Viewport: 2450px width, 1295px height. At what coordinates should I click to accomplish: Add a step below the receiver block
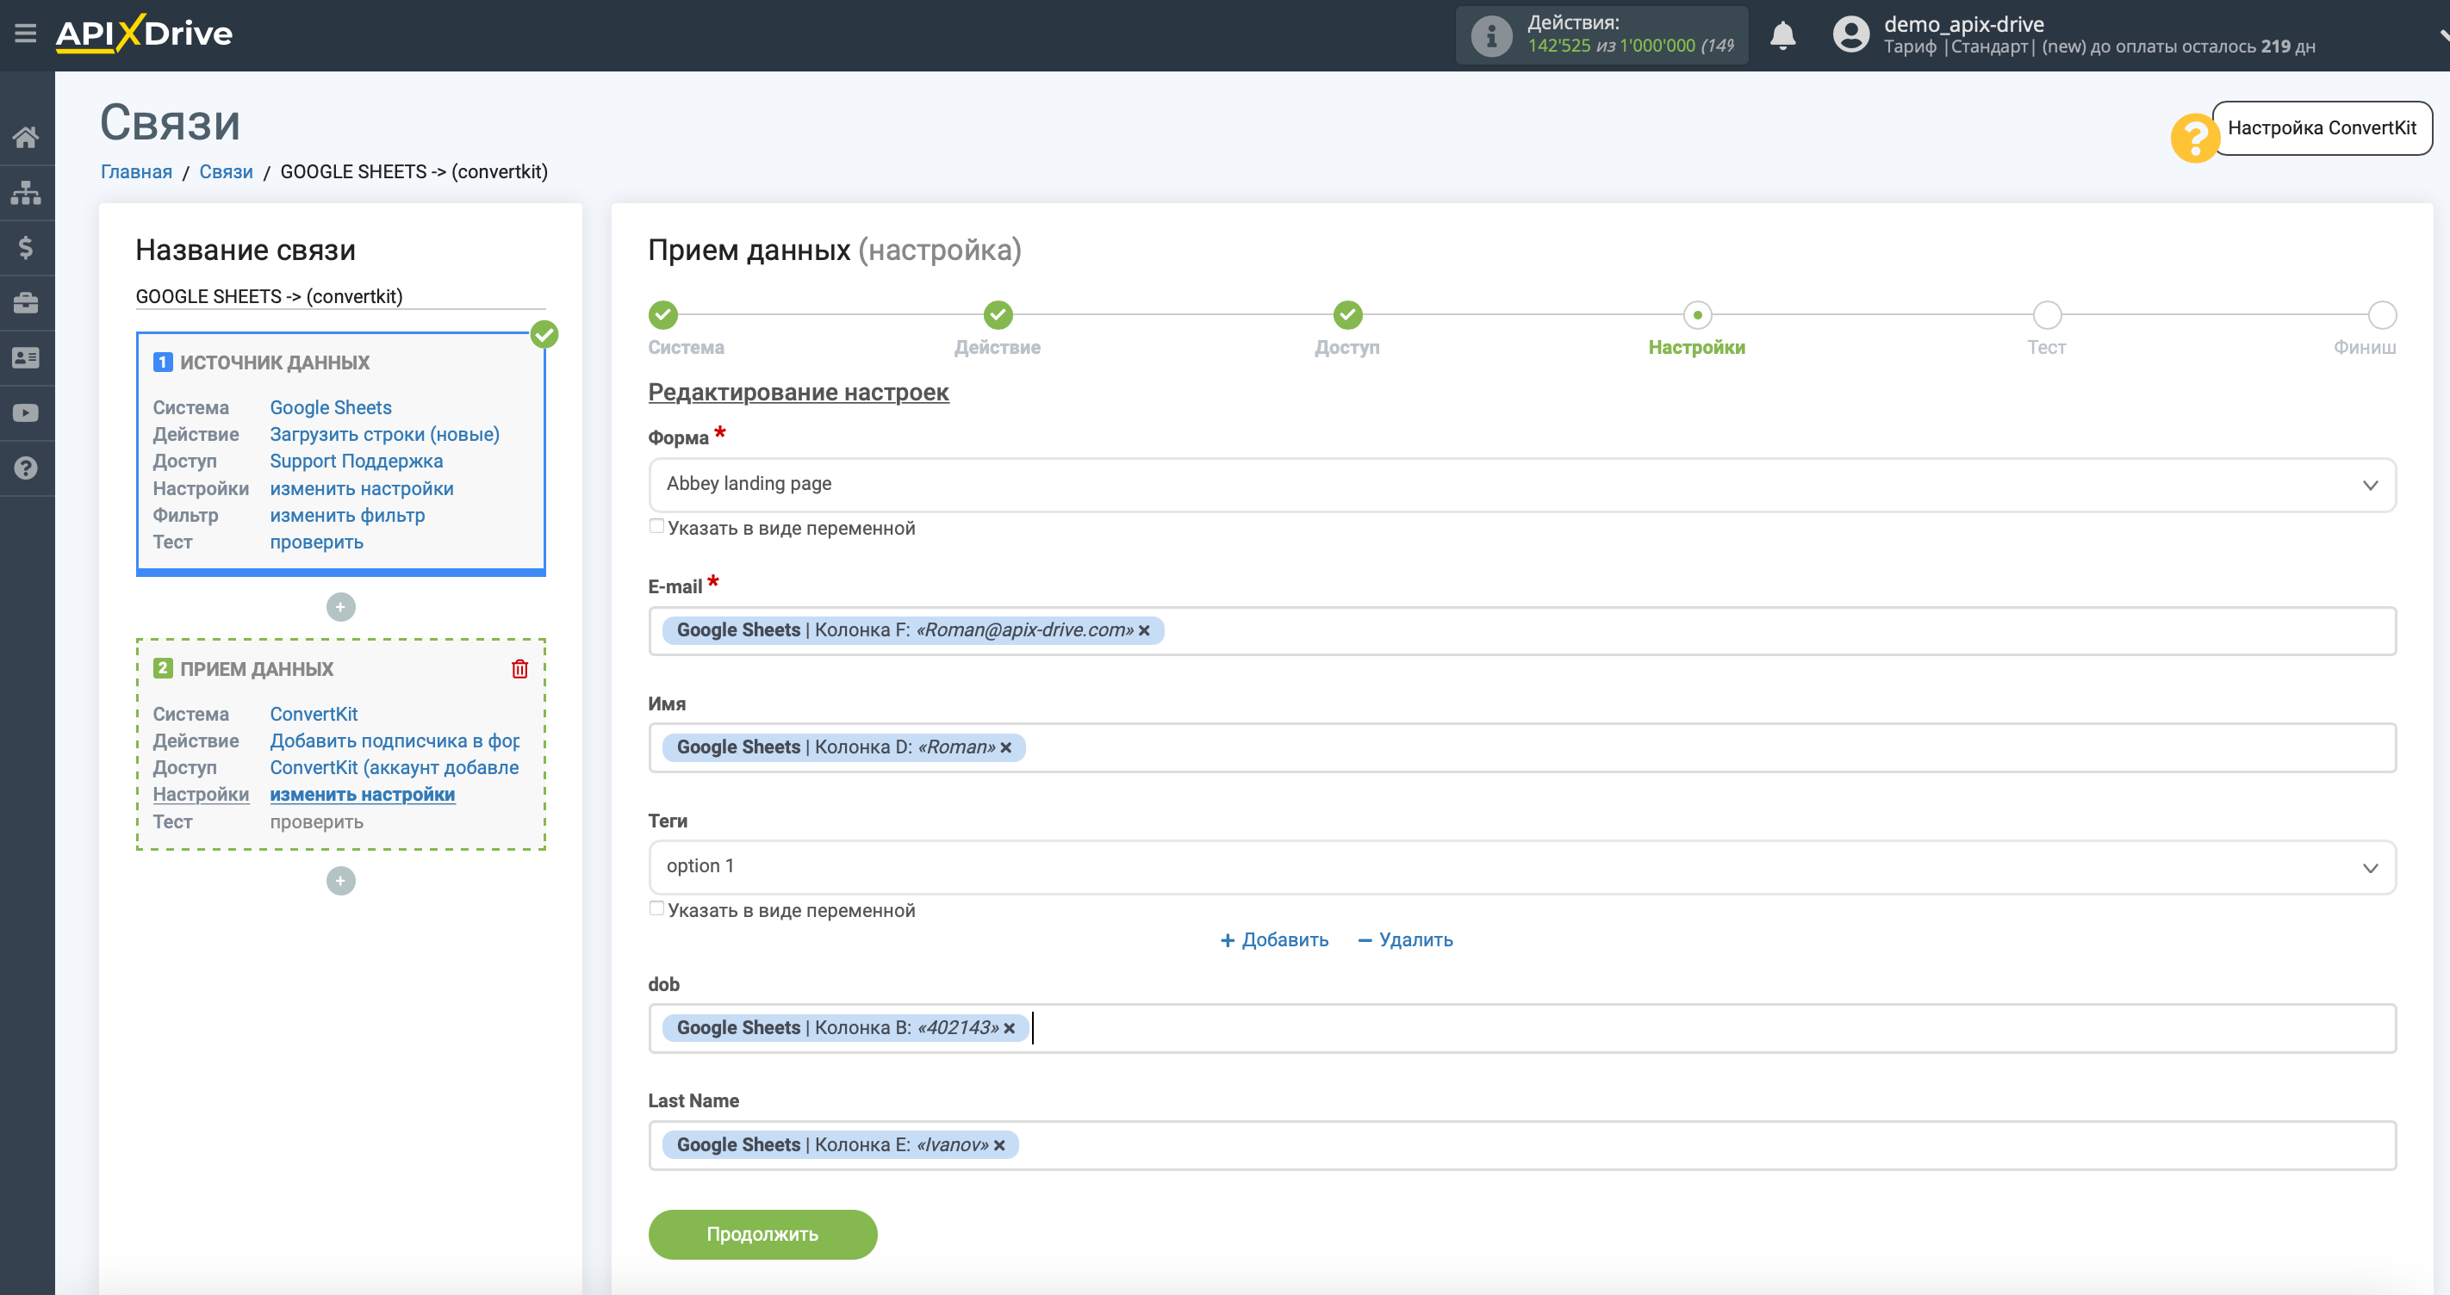(340, 882)
